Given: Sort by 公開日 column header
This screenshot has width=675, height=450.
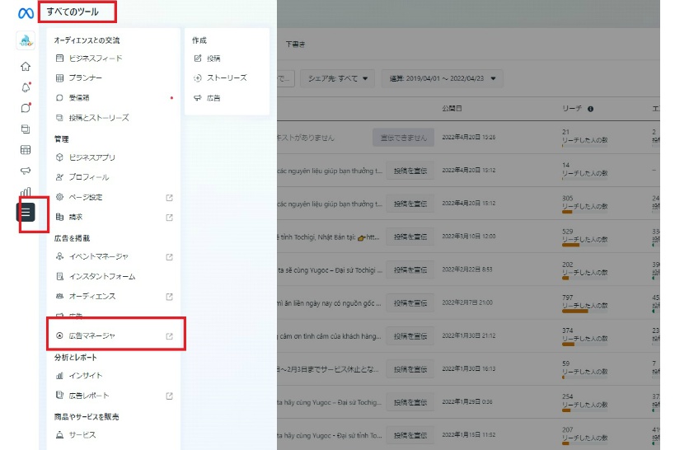Looking at the screenshot, I should point(452,109).
